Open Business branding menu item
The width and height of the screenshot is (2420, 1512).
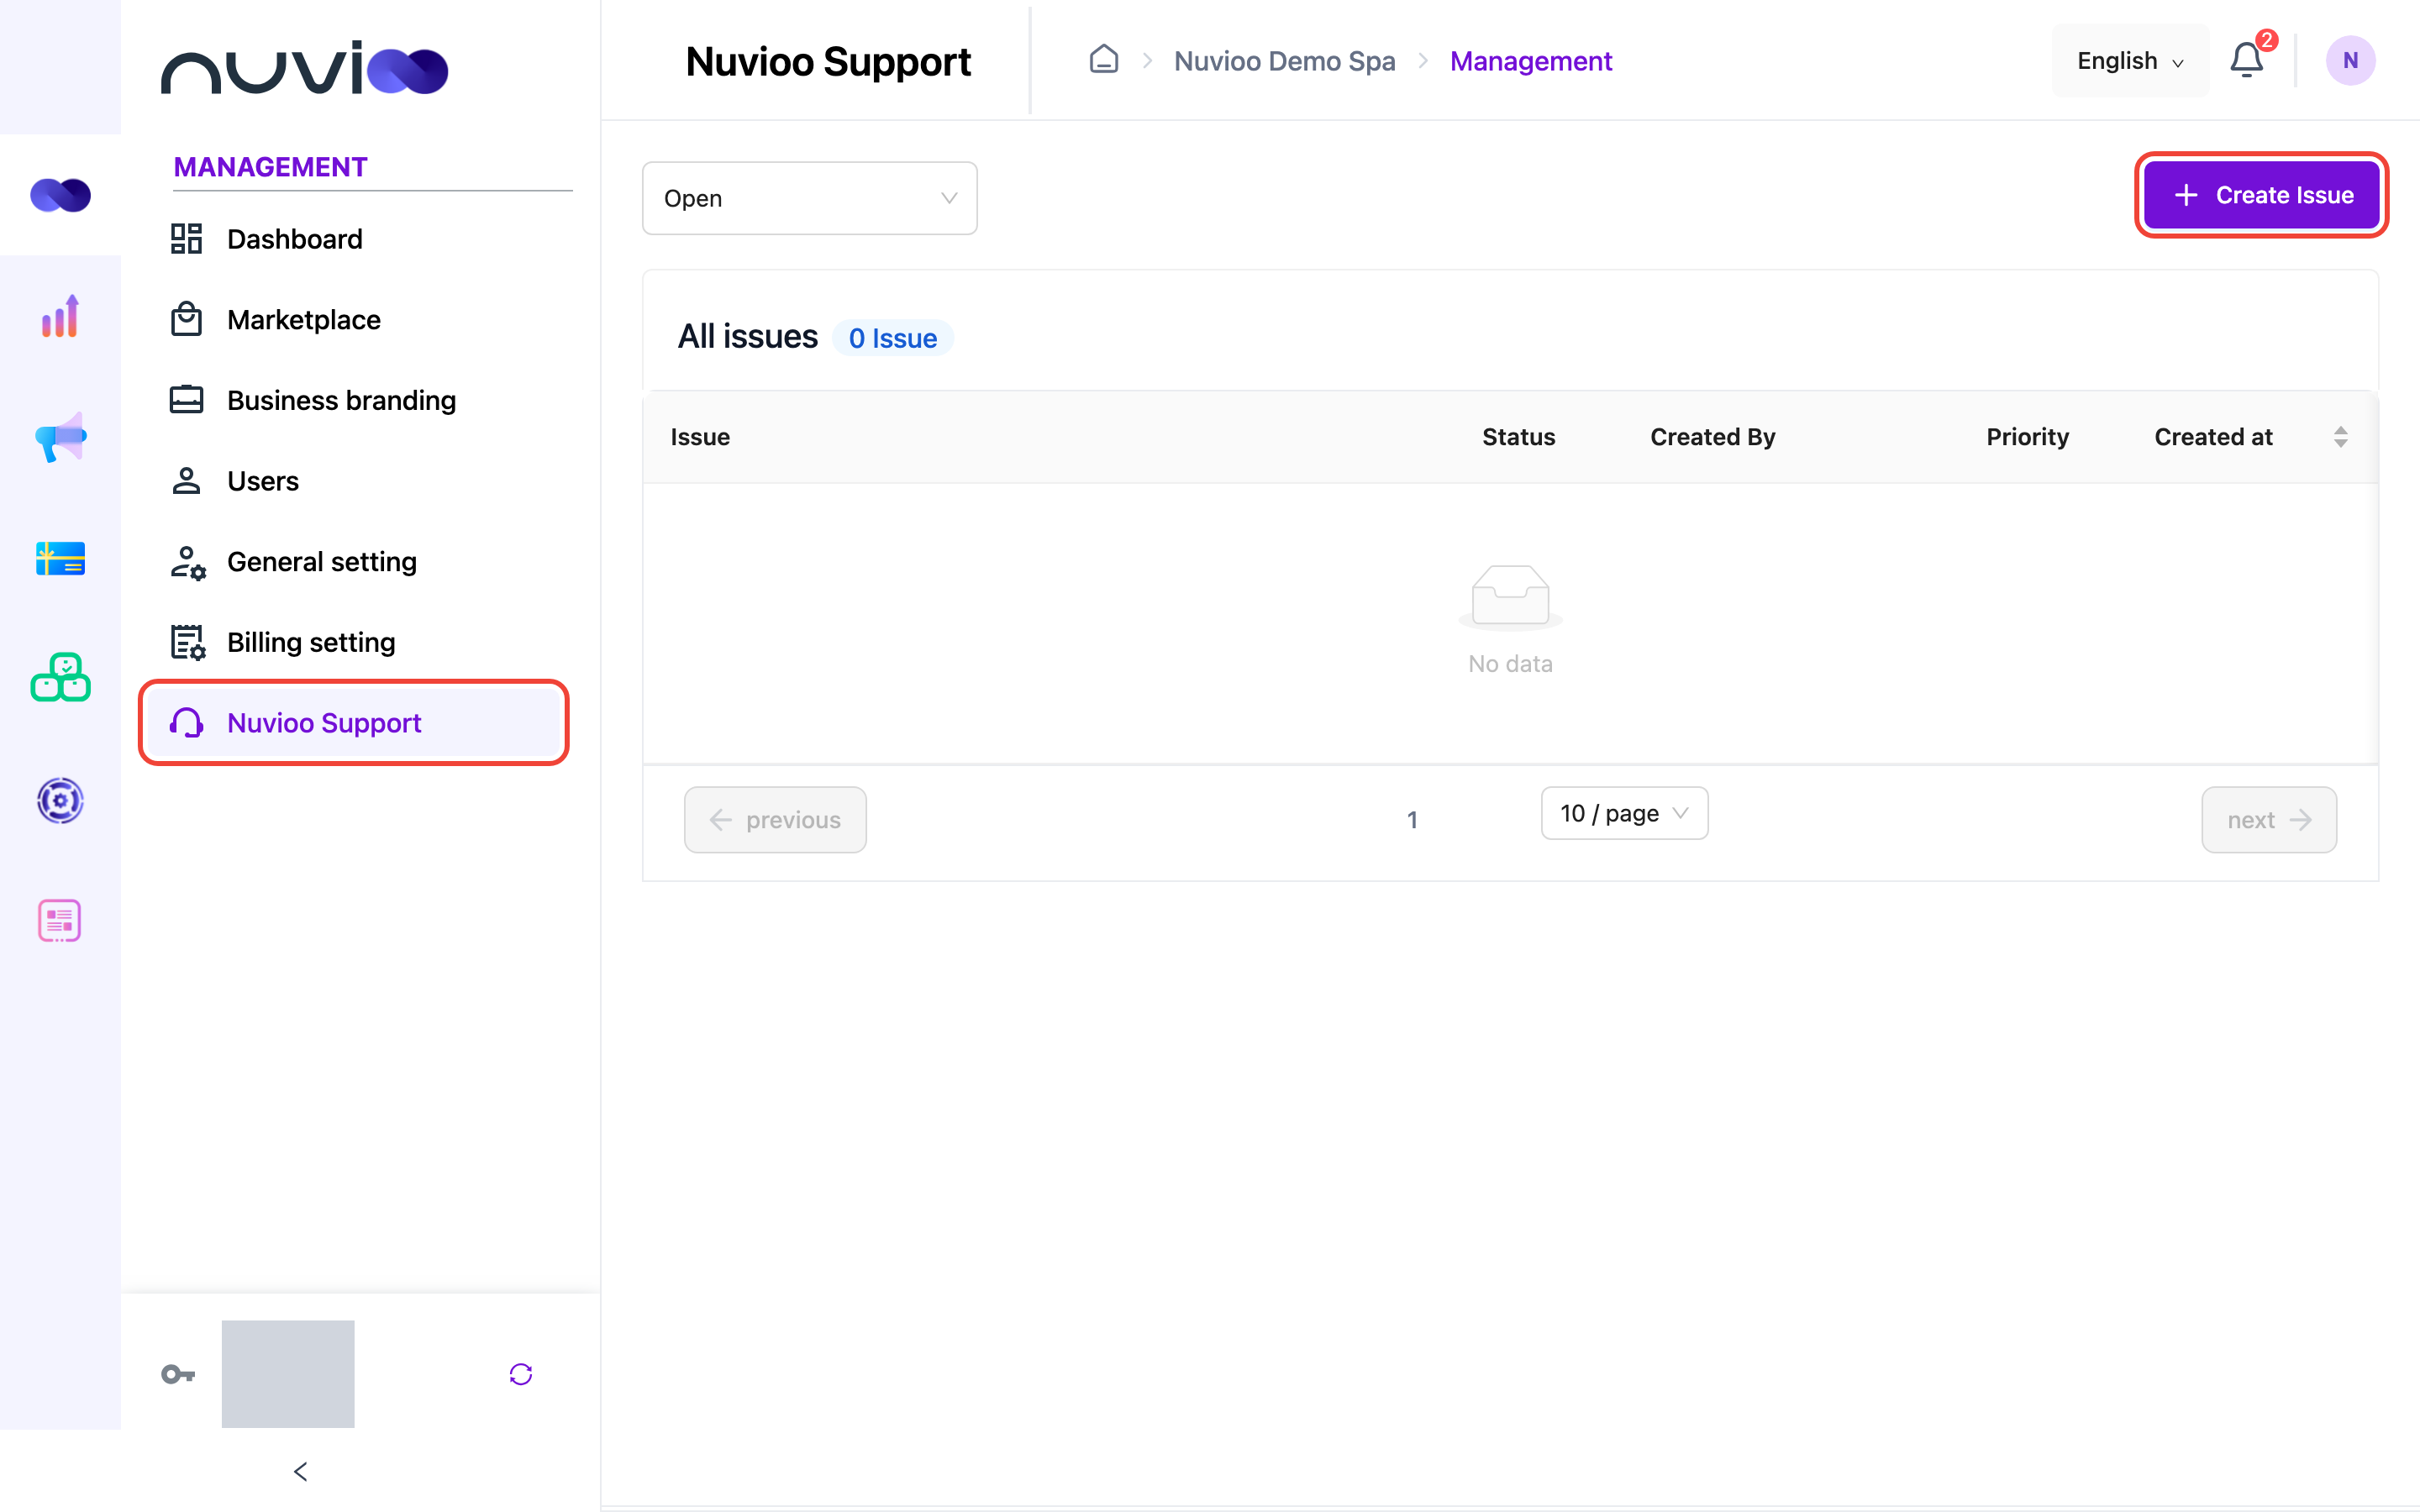(x=354, y=400)
